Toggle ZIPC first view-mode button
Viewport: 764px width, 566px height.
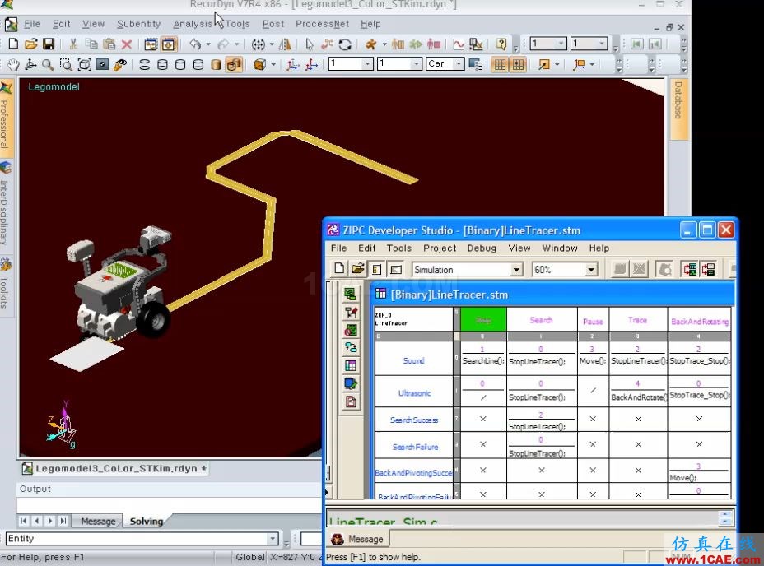point(376,269)
